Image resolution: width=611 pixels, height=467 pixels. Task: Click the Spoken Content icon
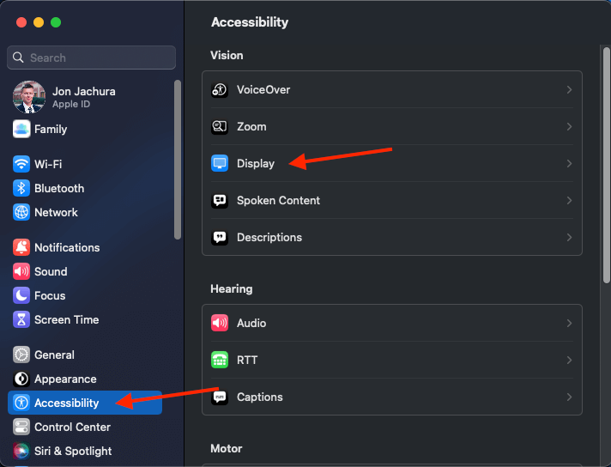point(220,201)
